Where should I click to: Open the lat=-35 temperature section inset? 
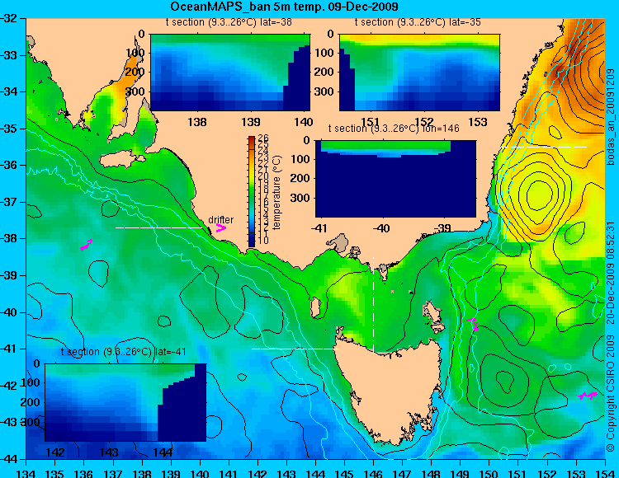419,73
